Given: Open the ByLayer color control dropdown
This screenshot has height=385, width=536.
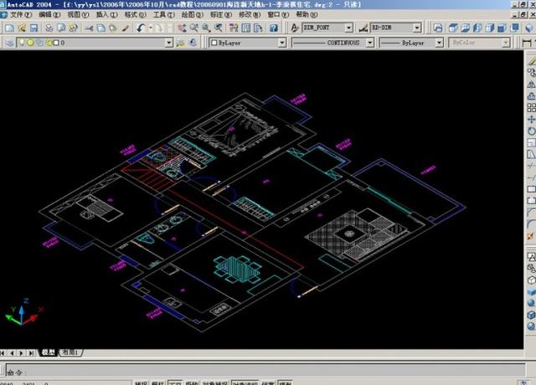Looking at the screenshot, I should pos(282,43).
